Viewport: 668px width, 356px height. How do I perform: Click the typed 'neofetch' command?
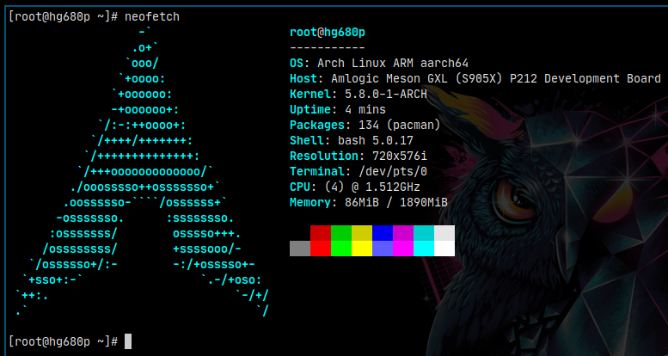152,16
